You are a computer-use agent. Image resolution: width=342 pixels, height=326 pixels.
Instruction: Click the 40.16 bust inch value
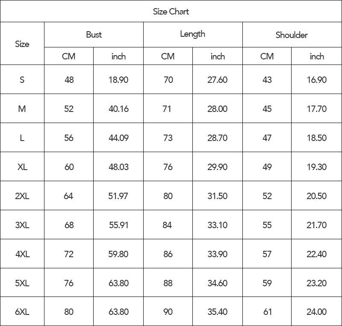(x=118, y=109)
